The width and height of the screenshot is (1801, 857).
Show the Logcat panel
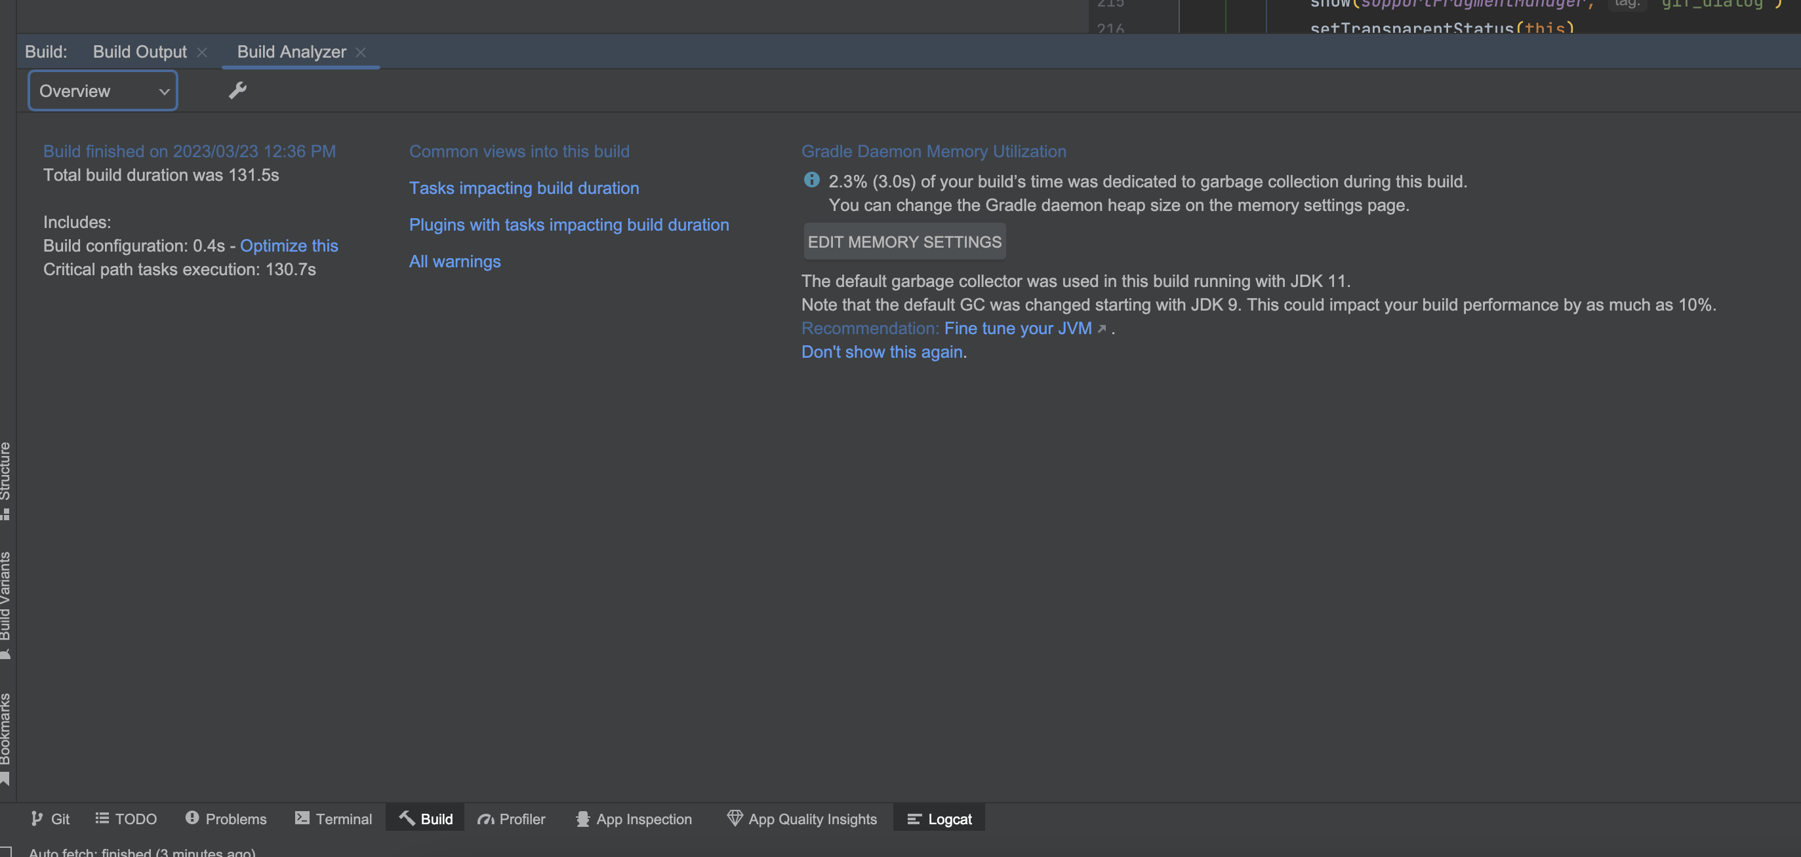pos(939,818)
